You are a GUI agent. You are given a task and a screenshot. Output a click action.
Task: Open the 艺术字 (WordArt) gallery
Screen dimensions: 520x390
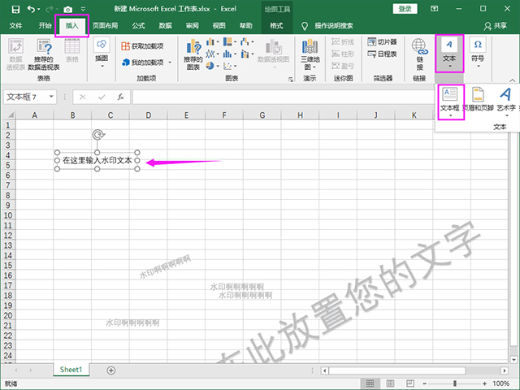point(506,102)
